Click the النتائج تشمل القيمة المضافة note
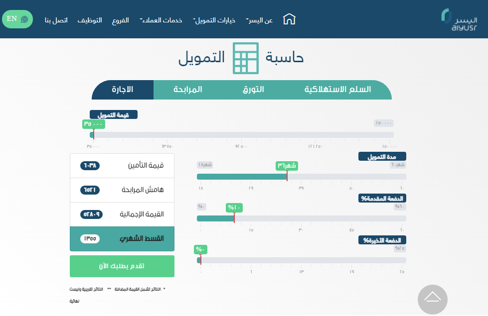Screen dimensions: 488x316 tap(138, 289)
